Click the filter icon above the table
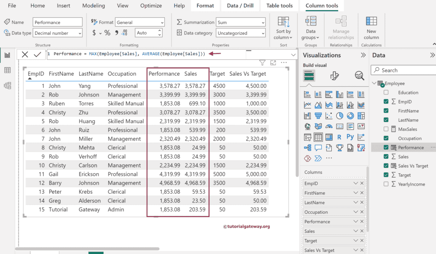Viewport: 436px width, 254px height. point(262,63)
